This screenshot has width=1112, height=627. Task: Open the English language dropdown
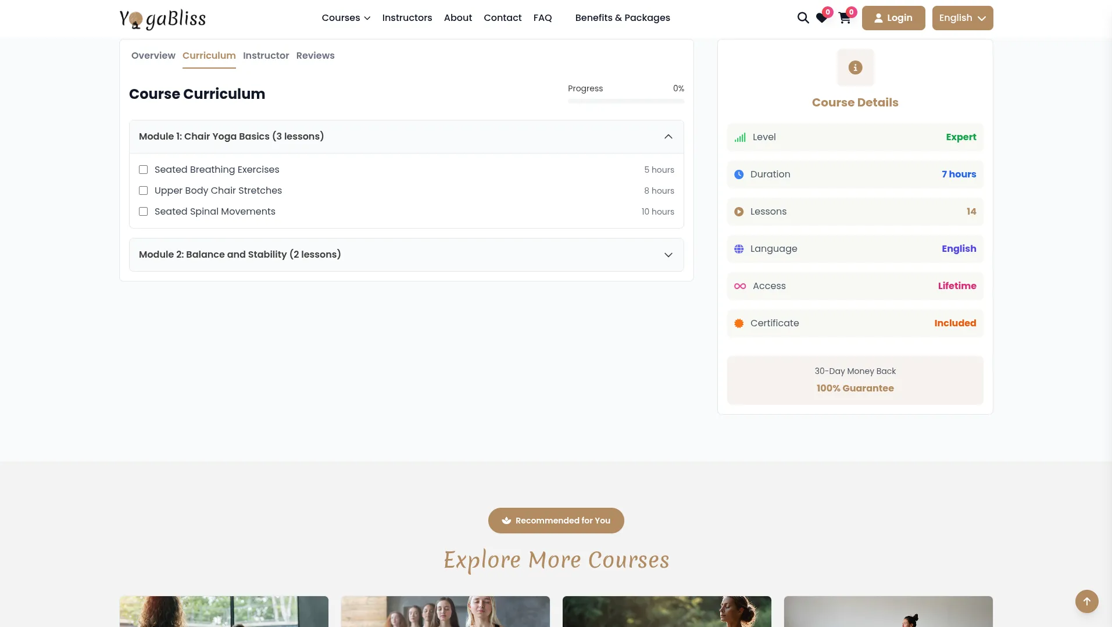tap(962, 18)
